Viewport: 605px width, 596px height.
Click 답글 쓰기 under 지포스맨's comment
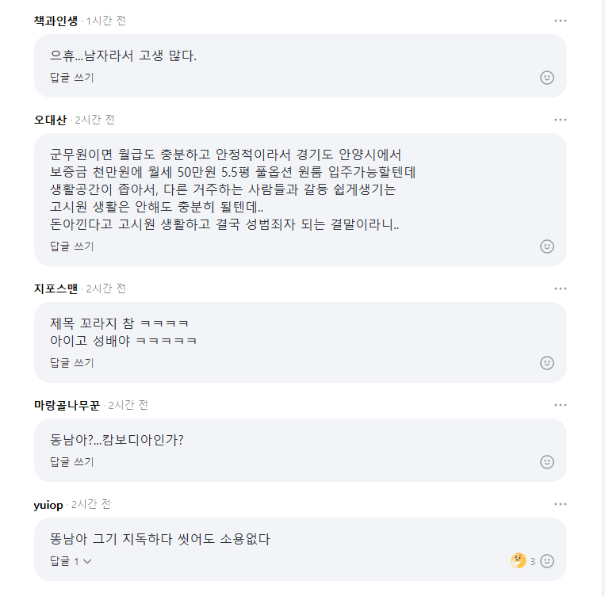click(x=72, y=363)
